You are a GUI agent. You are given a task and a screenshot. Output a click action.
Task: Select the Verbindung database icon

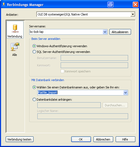point(15,28)
